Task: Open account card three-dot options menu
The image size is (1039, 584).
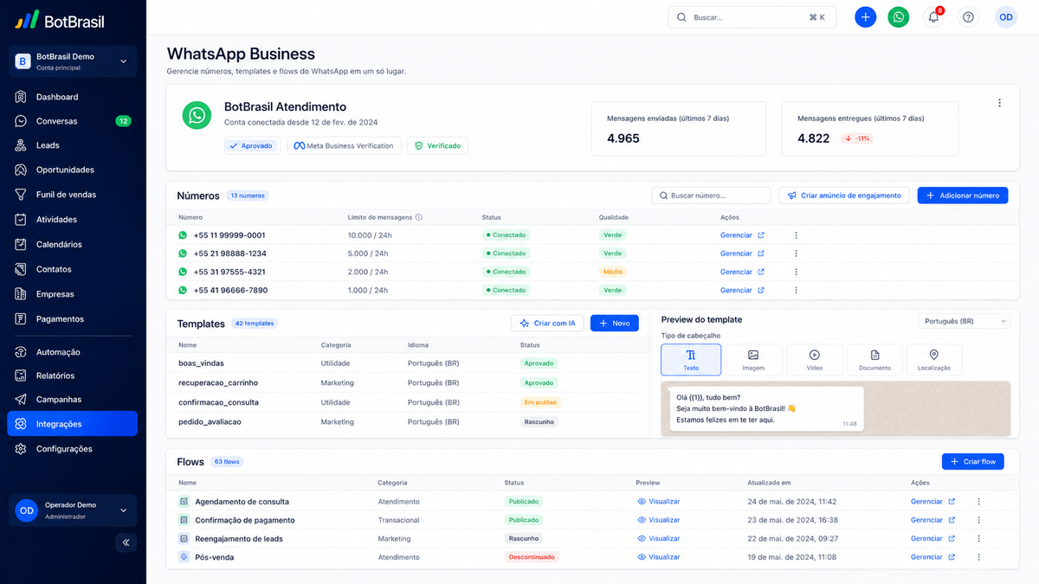Action: [999, 103]
